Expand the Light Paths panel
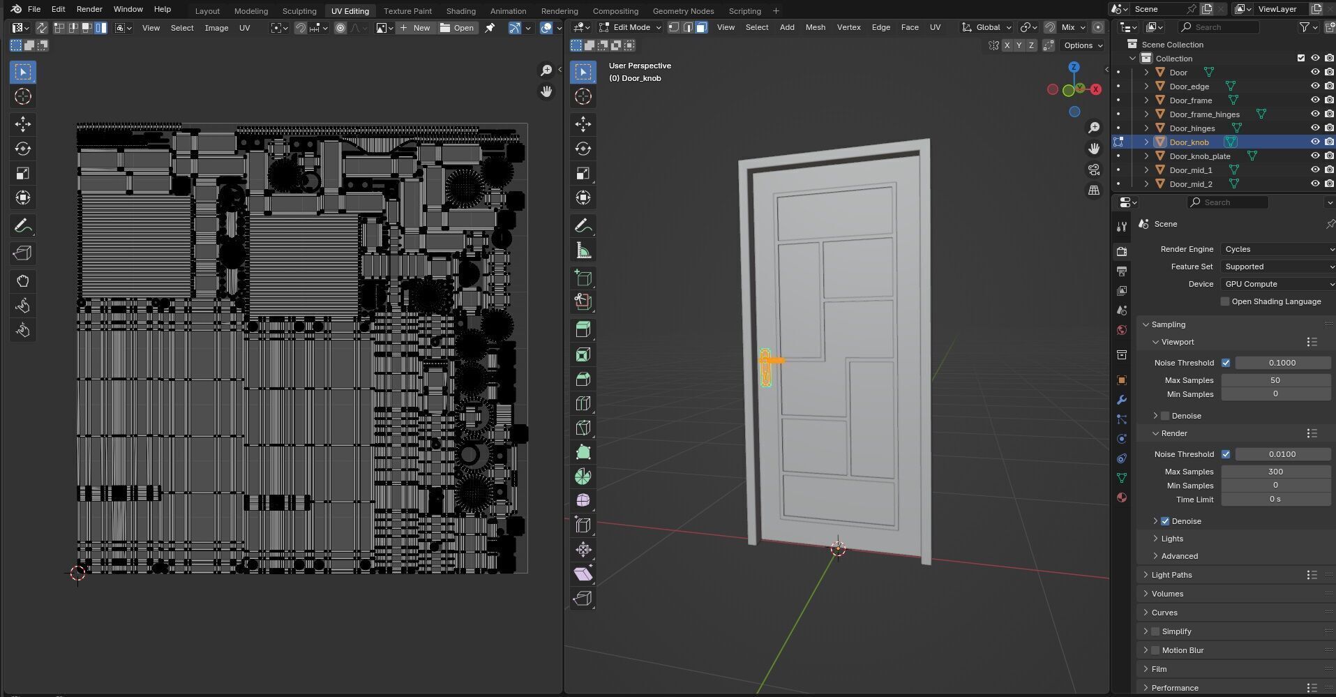1336x697 pixels. point(1171,575)
